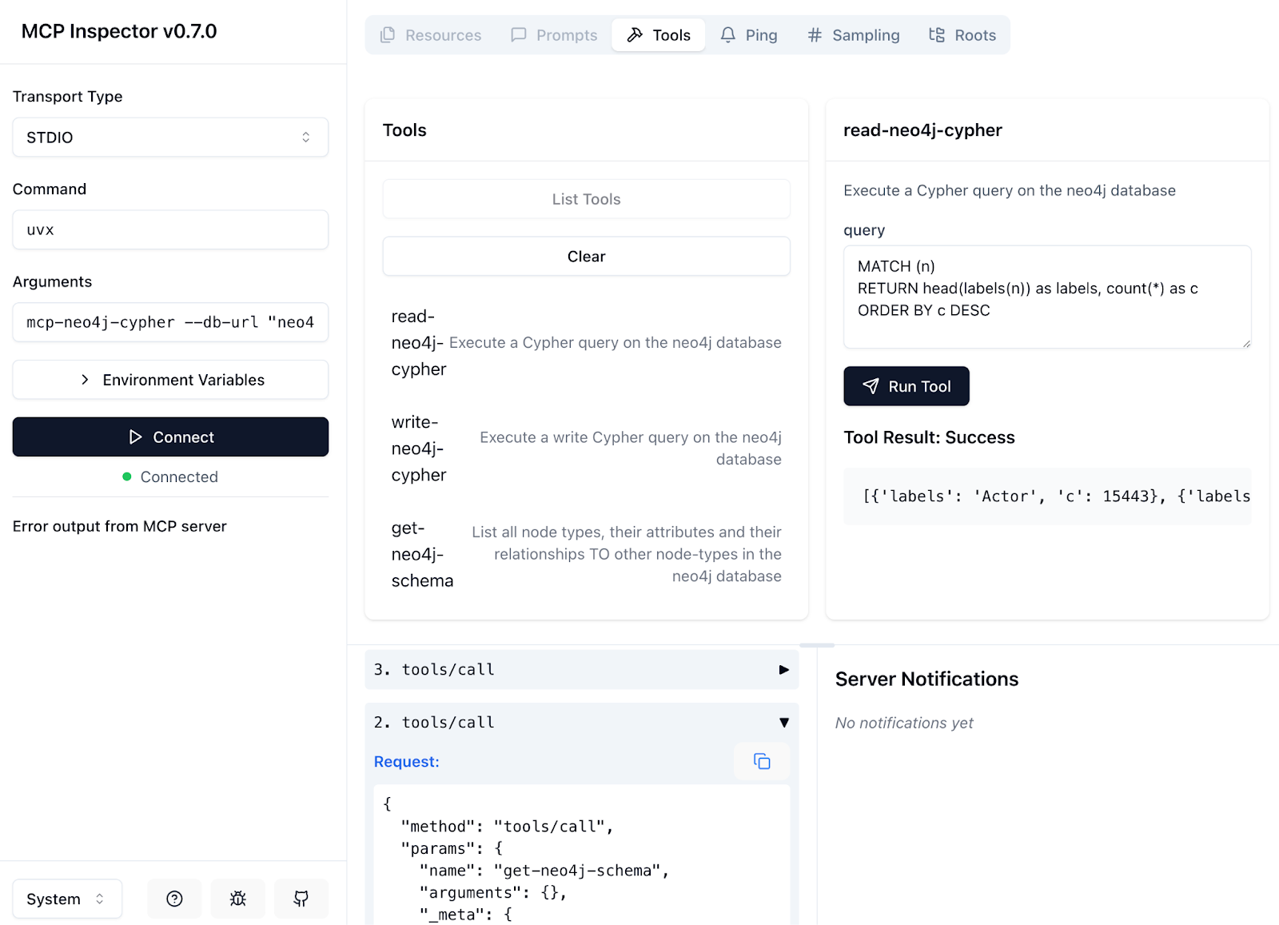Viewport: 1279px width, 925px height.
Task: Open the System theme dropdown
Action: (x=66, y=899)
